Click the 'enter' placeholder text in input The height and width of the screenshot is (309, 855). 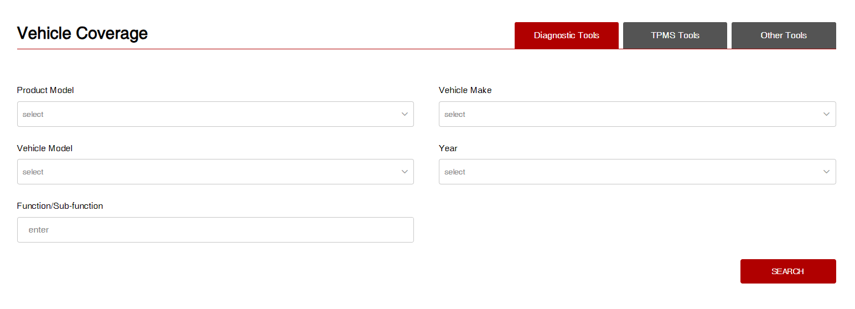click(x=39, y=230)
